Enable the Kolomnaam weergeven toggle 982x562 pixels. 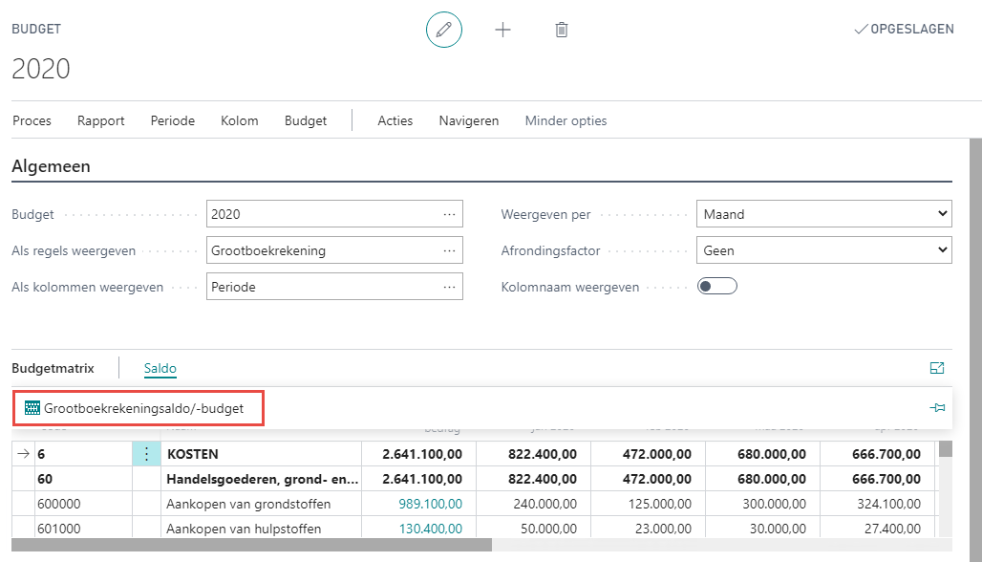point(716,286)
